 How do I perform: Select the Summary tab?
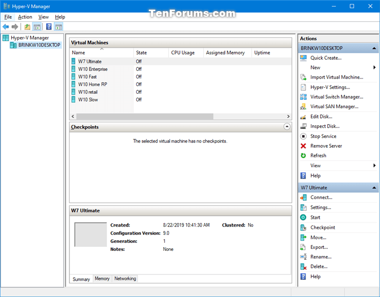[x=81, y=279]
